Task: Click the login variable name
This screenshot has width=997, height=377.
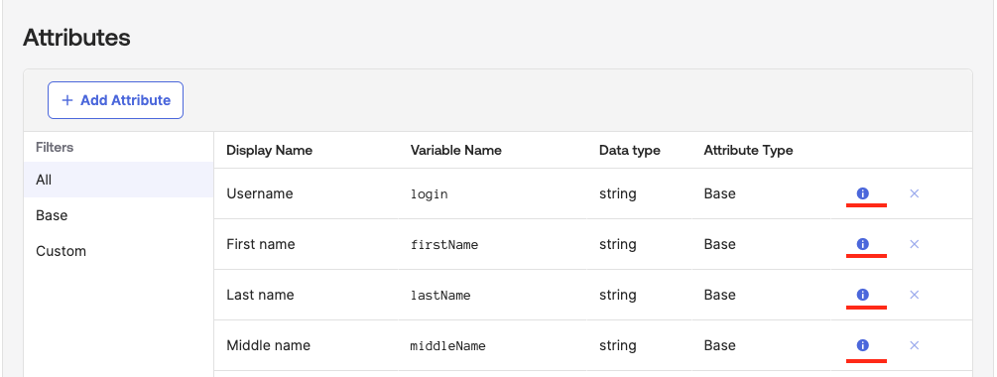Action: coord(430,194)
